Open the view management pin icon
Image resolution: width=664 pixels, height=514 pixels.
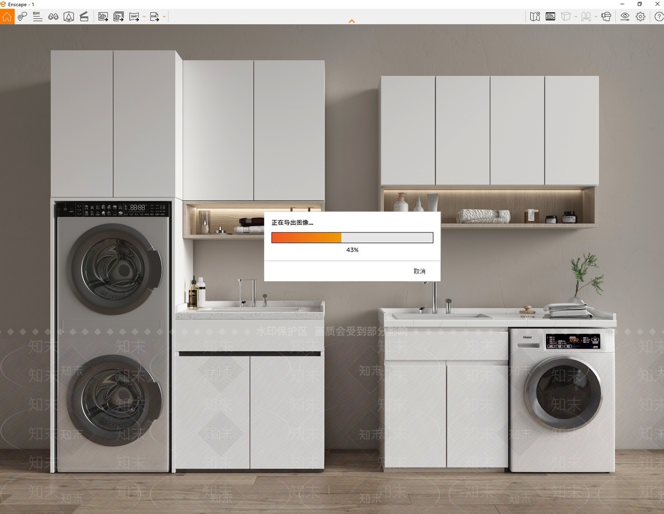[x=22, y=17]
